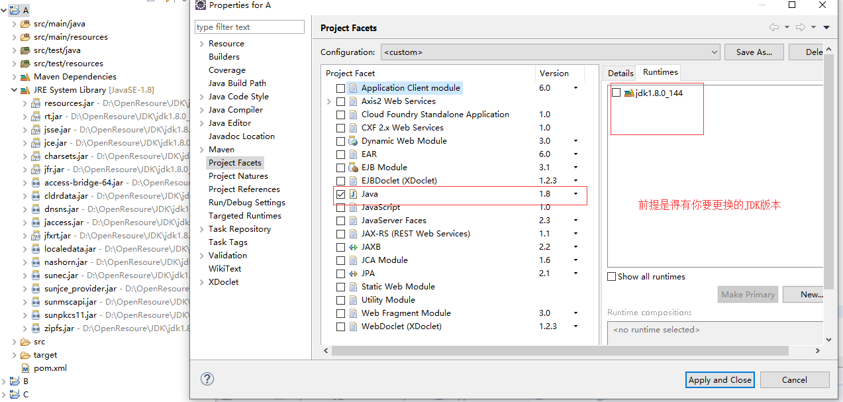
Task: Expand the Resource properties category
Action: pyautogui.click(x=202, y=44)
